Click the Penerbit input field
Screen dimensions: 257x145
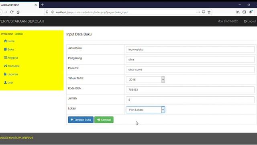[190, 70]
